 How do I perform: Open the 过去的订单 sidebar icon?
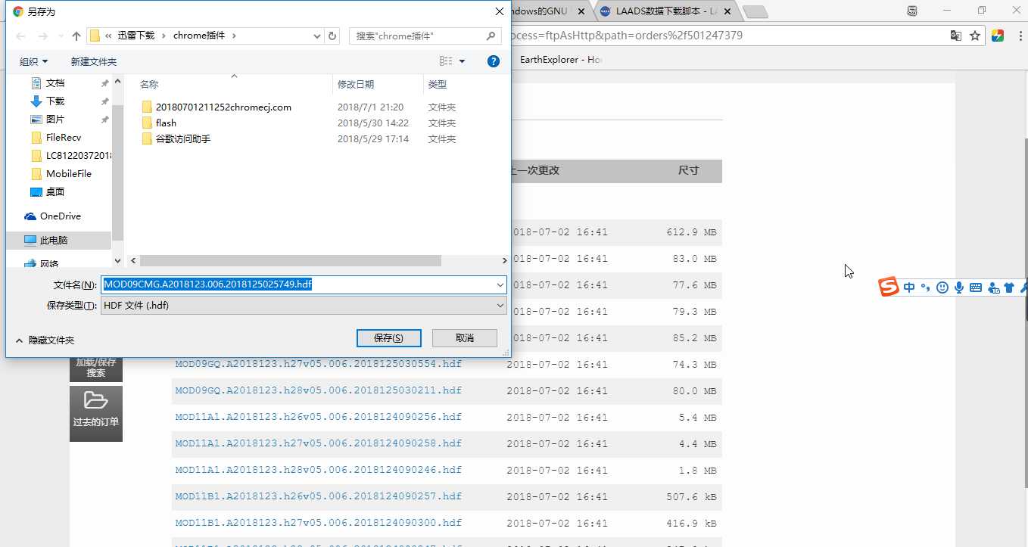tap(96, 413)
